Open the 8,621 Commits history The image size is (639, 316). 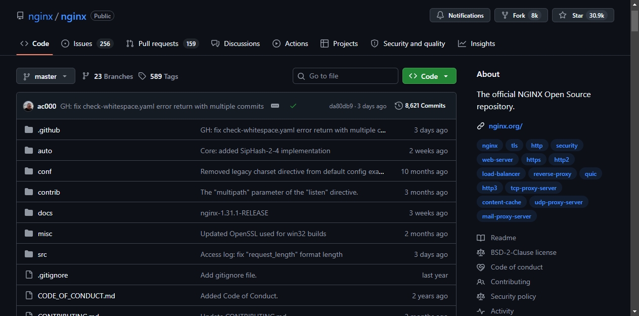[x=420, y=106]
